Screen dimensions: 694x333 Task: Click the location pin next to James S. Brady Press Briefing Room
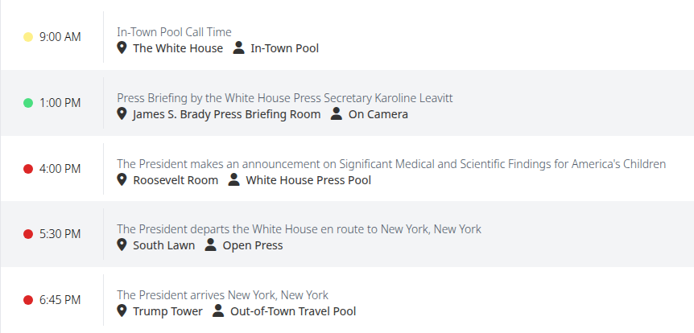122,113
